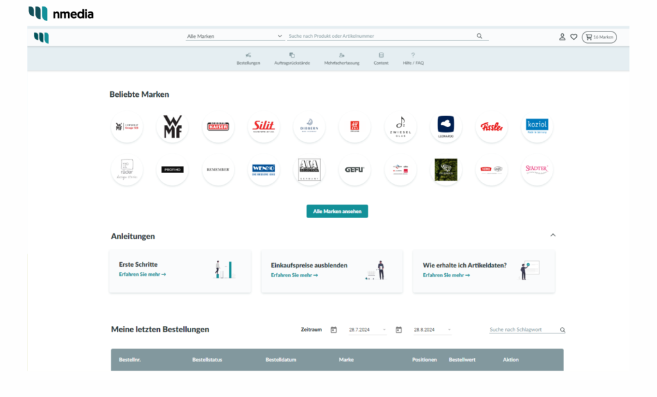Image resolution: width=657 pixels, height=397 pixels.
Task: Click the nmedia logo in the header
Action: pyautogui.click(x=62, y=13)
